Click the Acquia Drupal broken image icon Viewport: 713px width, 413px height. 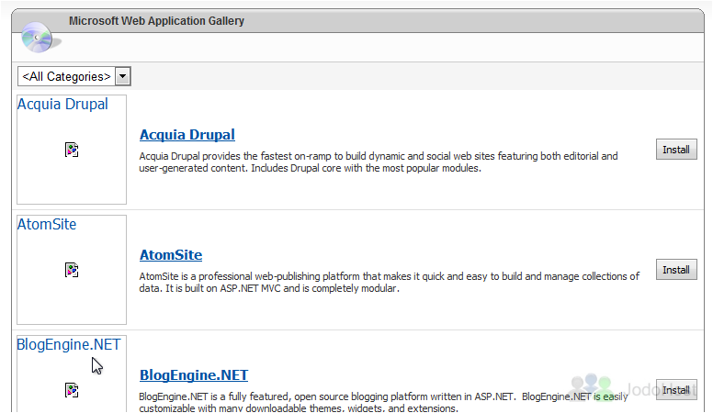tap(72, 150)
